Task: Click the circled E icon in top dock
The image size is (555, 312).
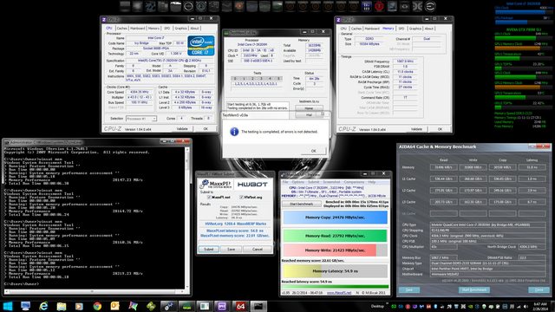Action: [x=430, y=6]
